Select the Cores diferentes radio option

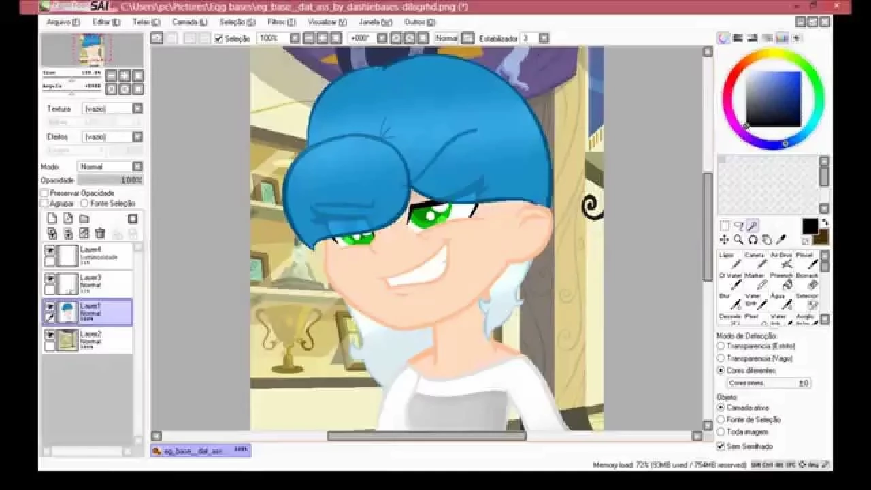point(721,370)
